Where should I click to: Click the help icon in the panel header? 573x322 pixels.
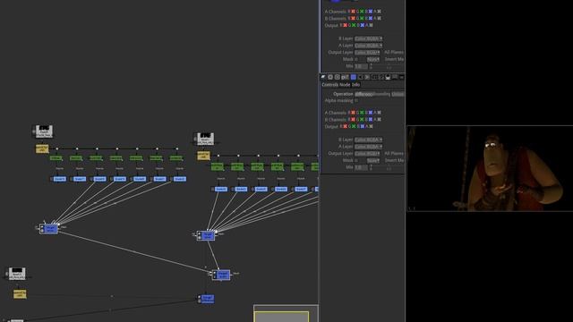381,77
